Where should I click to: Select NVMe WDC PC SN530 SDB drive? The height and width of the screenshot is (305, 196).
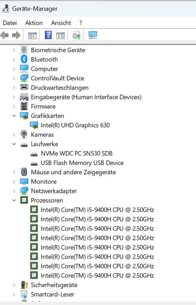tap(77, 153)
